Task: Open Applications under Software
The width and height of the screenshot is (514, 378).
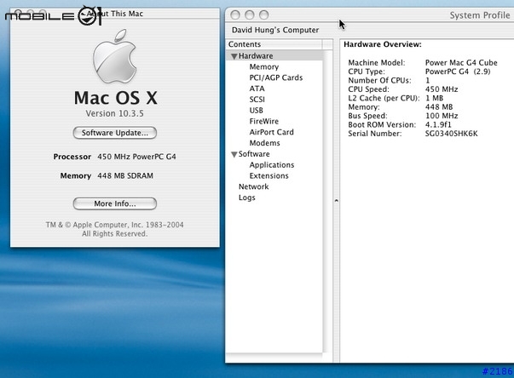Action: (x=272, y=164)
